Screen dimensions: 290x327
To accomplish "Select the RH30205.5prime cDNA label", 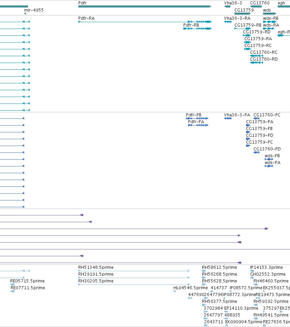I will (96, 281).
